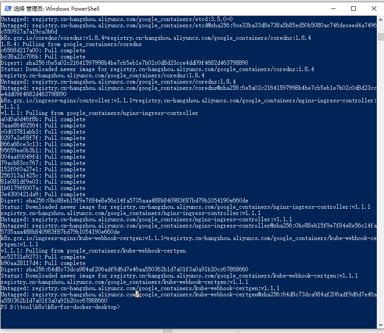Click 'Untagged: ...google_containers/etcd:3.5.0-0' line
384x333 pixels.
click(116, 19)
